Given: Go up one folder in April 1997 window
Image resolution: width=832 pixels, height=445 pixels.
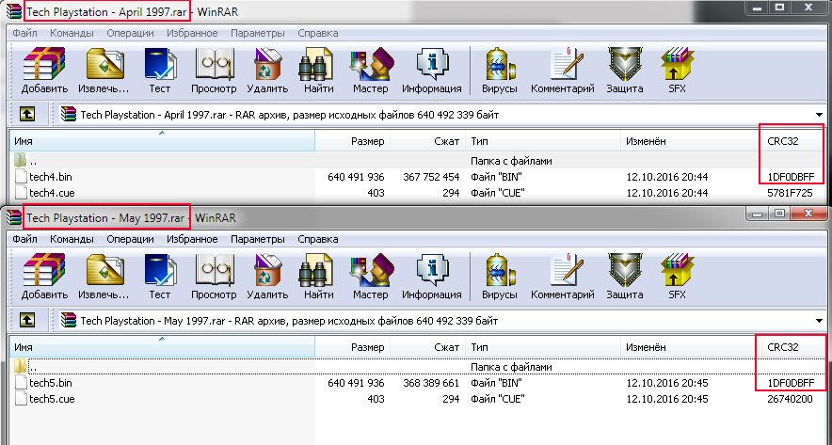Looking at the screenshot, I should tap(27, 114).
